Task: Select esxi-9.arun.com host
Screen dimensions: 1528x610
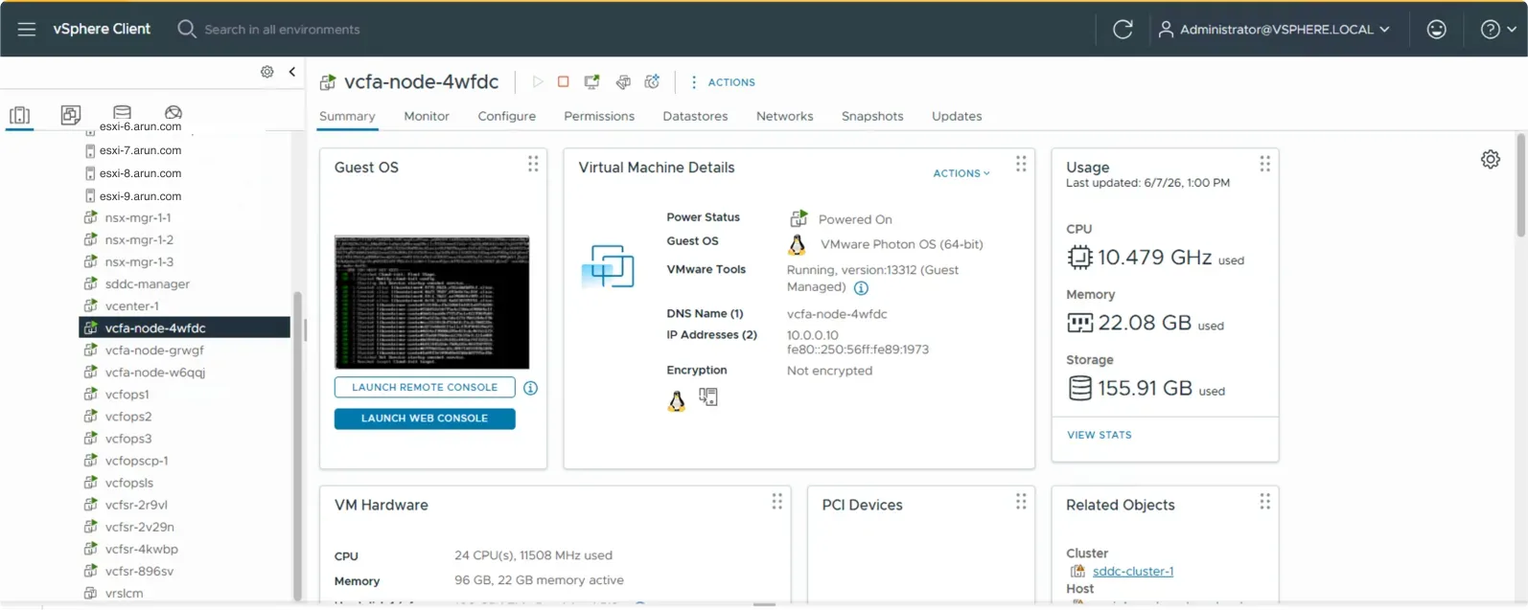Action: click(x=140, y=196)
